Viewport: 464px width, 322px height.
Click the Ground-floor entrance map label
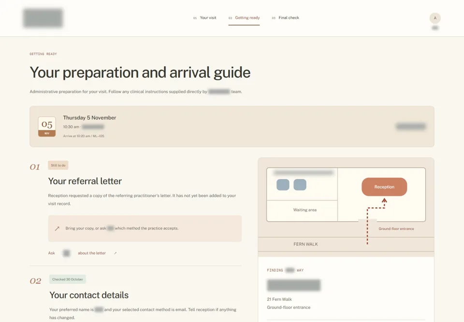(x=396, y=229)
